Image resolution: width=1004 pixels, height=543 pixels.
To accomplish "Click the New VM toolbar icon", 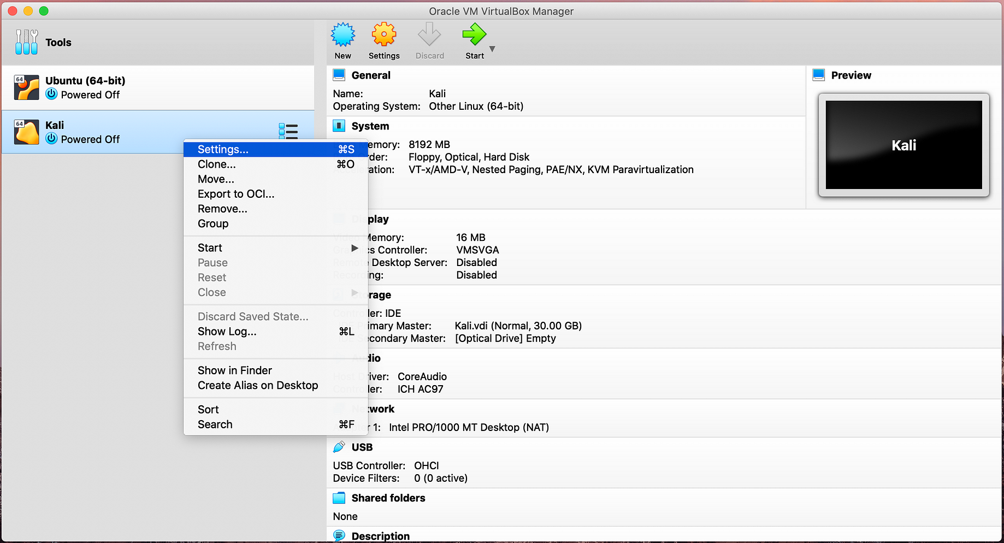I will (x=343, y=34).
